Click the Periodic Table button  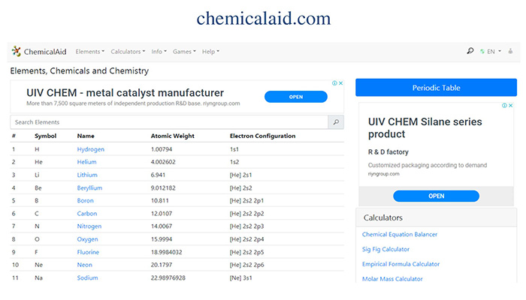436,88
